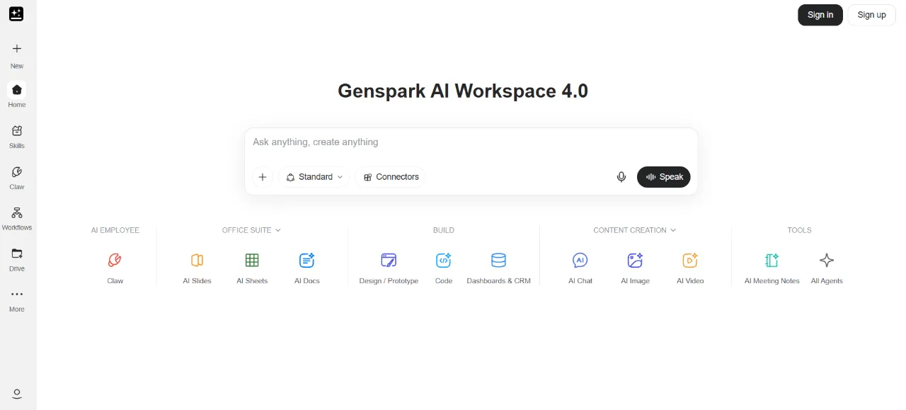The height and width of the screenshot is (410, 906).
Task: Open AI Docs
Action: [x=307, y=268]
